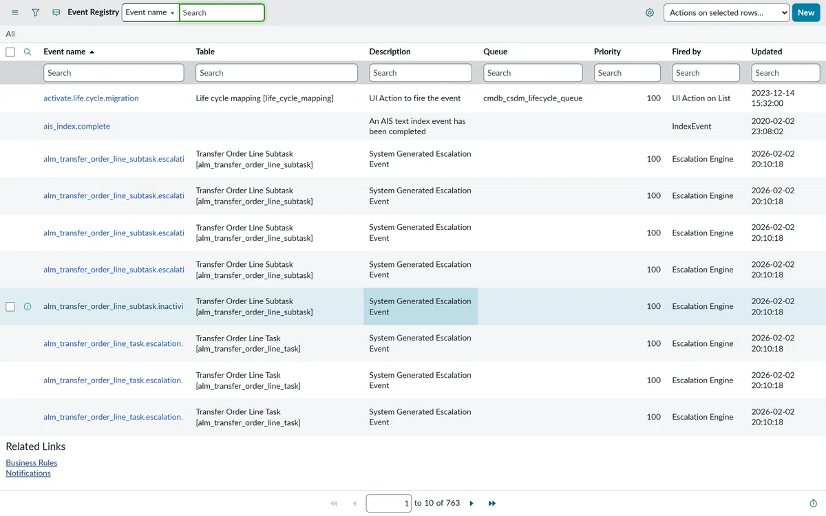Go to the next page arrow
The width and height of the screenshot is (826, 516).
(x=472, y=504)
